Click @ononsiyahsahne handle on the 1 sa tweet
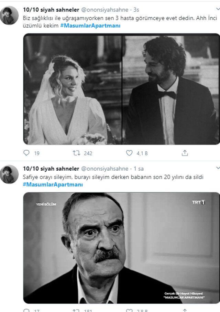The width and height of the screenshot is (220, 312). click(105, 169)
